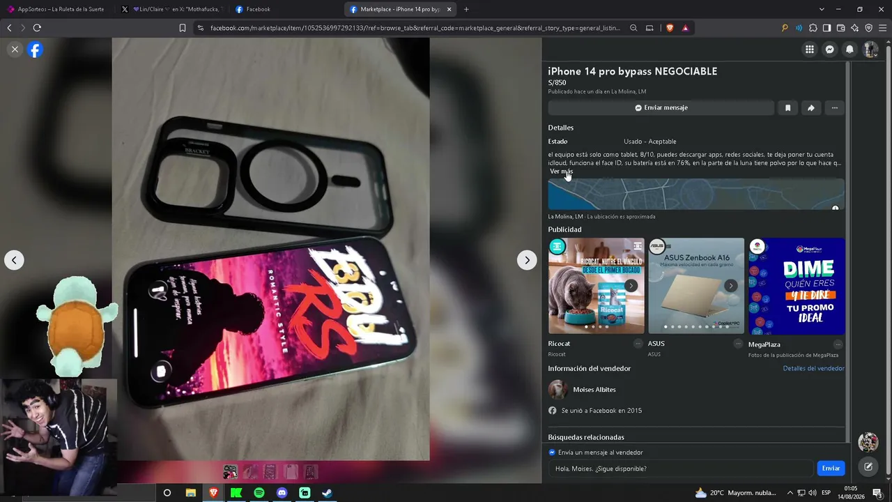Open Kick app from the taskbar
The width and height of the screenshot is (892, 502).
(236, 493)
